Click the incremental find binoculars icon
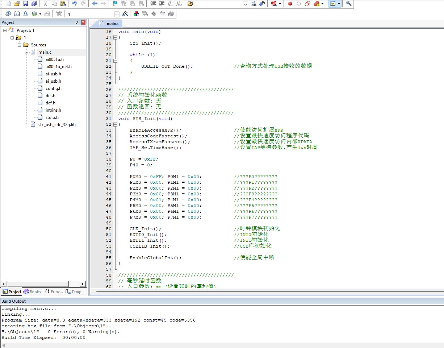Viewport: 444px width, 348px height. pyautogui.click(x=262, y=4)
